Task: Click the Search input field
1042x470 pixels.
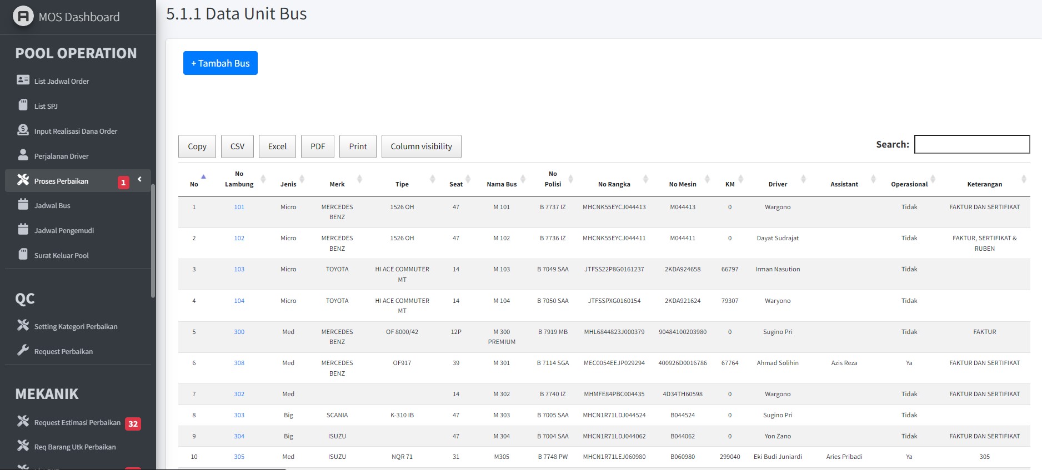Action: pos(971,144)
